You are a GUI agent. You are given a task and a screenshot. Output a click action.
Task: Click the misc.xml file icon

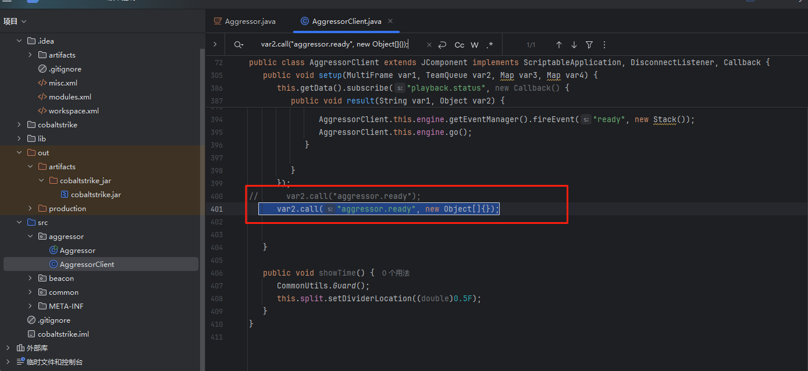(42, 83)
